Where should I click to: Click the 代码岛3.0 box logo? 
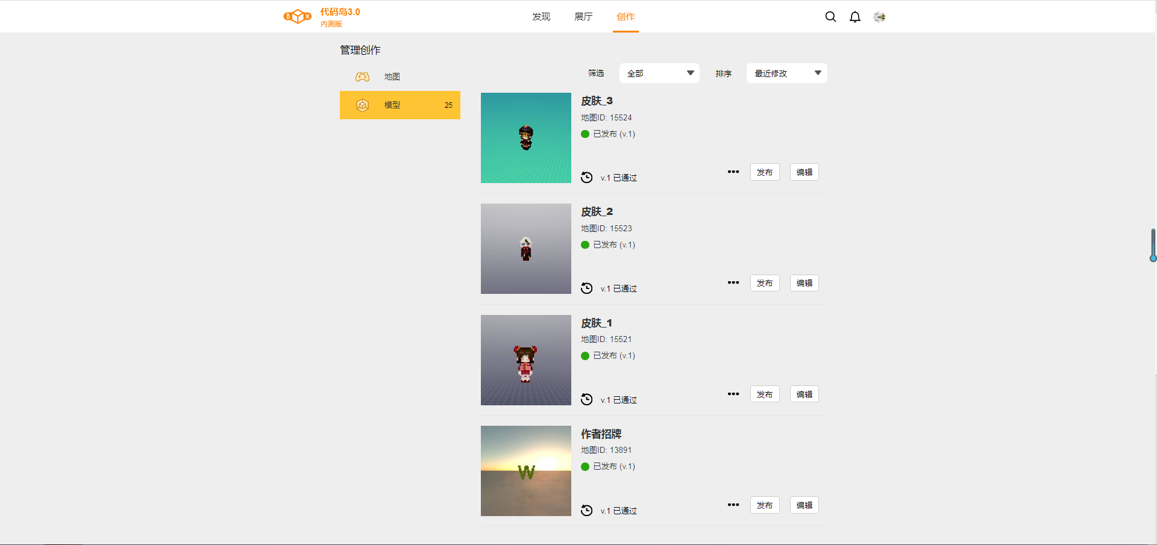[298, 16]
